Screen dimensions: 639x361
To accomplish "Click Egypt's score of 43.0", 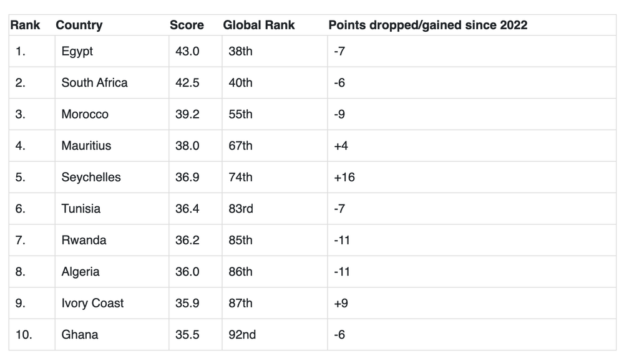I will (187, 51).
